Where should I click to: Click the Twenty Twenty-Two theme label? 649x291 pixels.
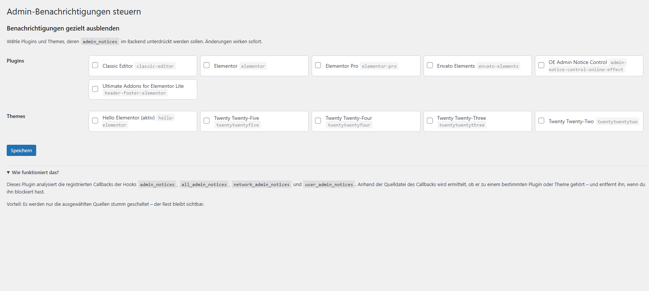tap(571, 121)
